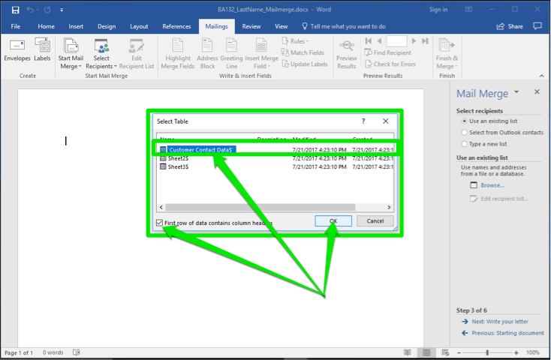Go to next record arrow
The width and height of the screenshot is (551, 360).
point(414,41)
